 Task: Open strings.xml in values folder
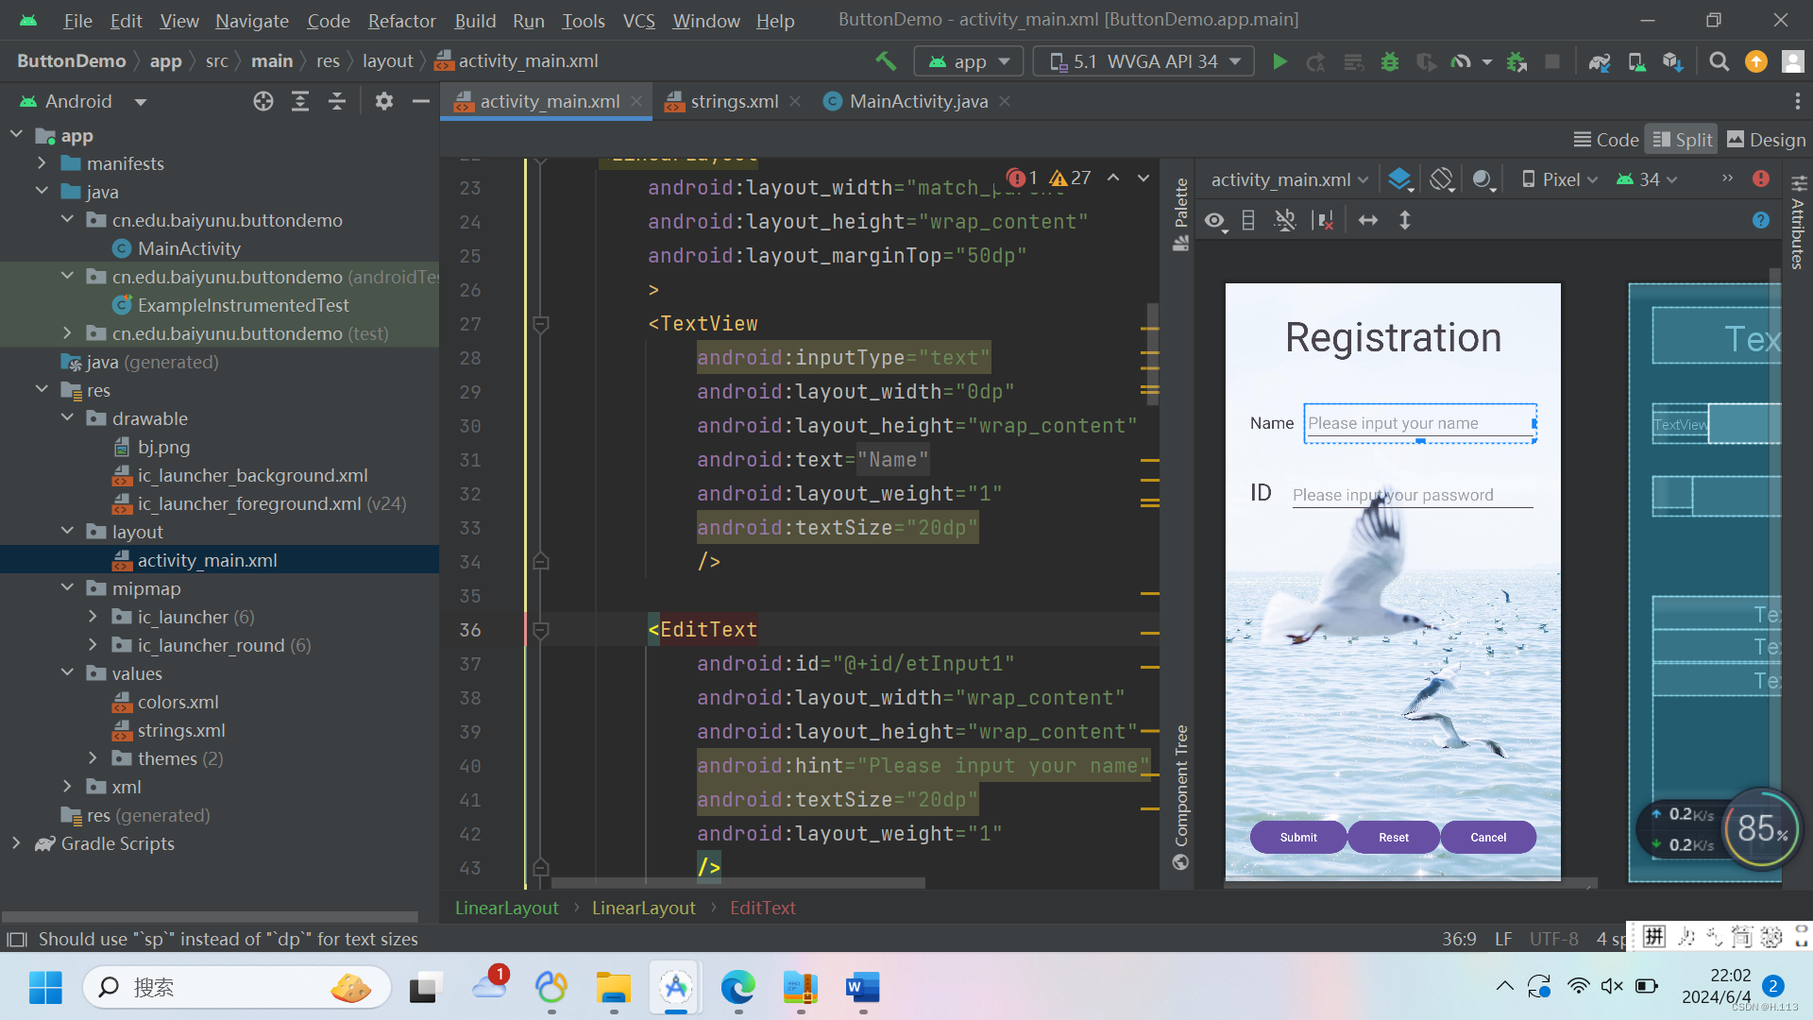click(x=181, y=730)
